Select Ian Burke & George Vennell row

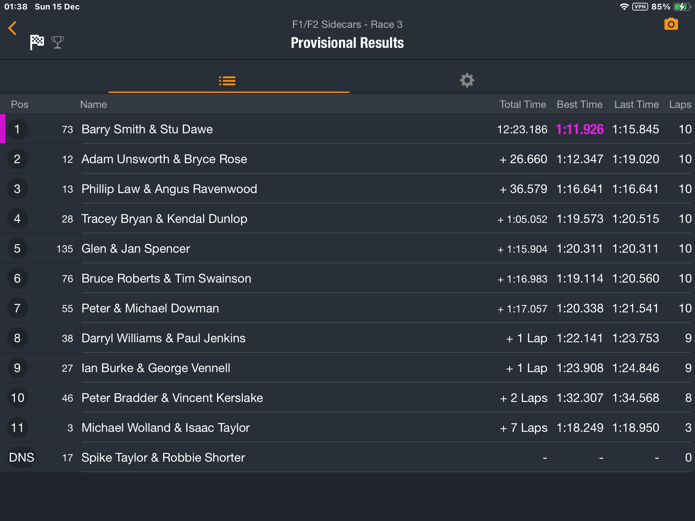347,368
